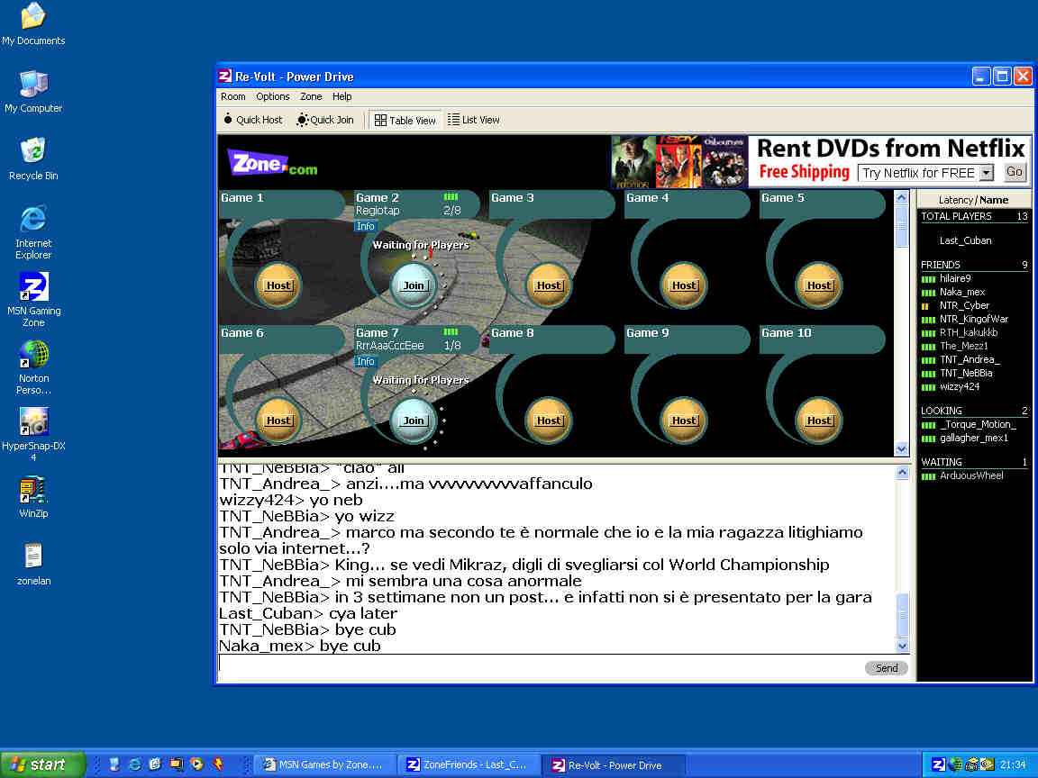Image resolution: width=1038 pixels, height=778 pixels.
Task: Click the game tables scrollbar thumb
Action: (x=902, y=226)
